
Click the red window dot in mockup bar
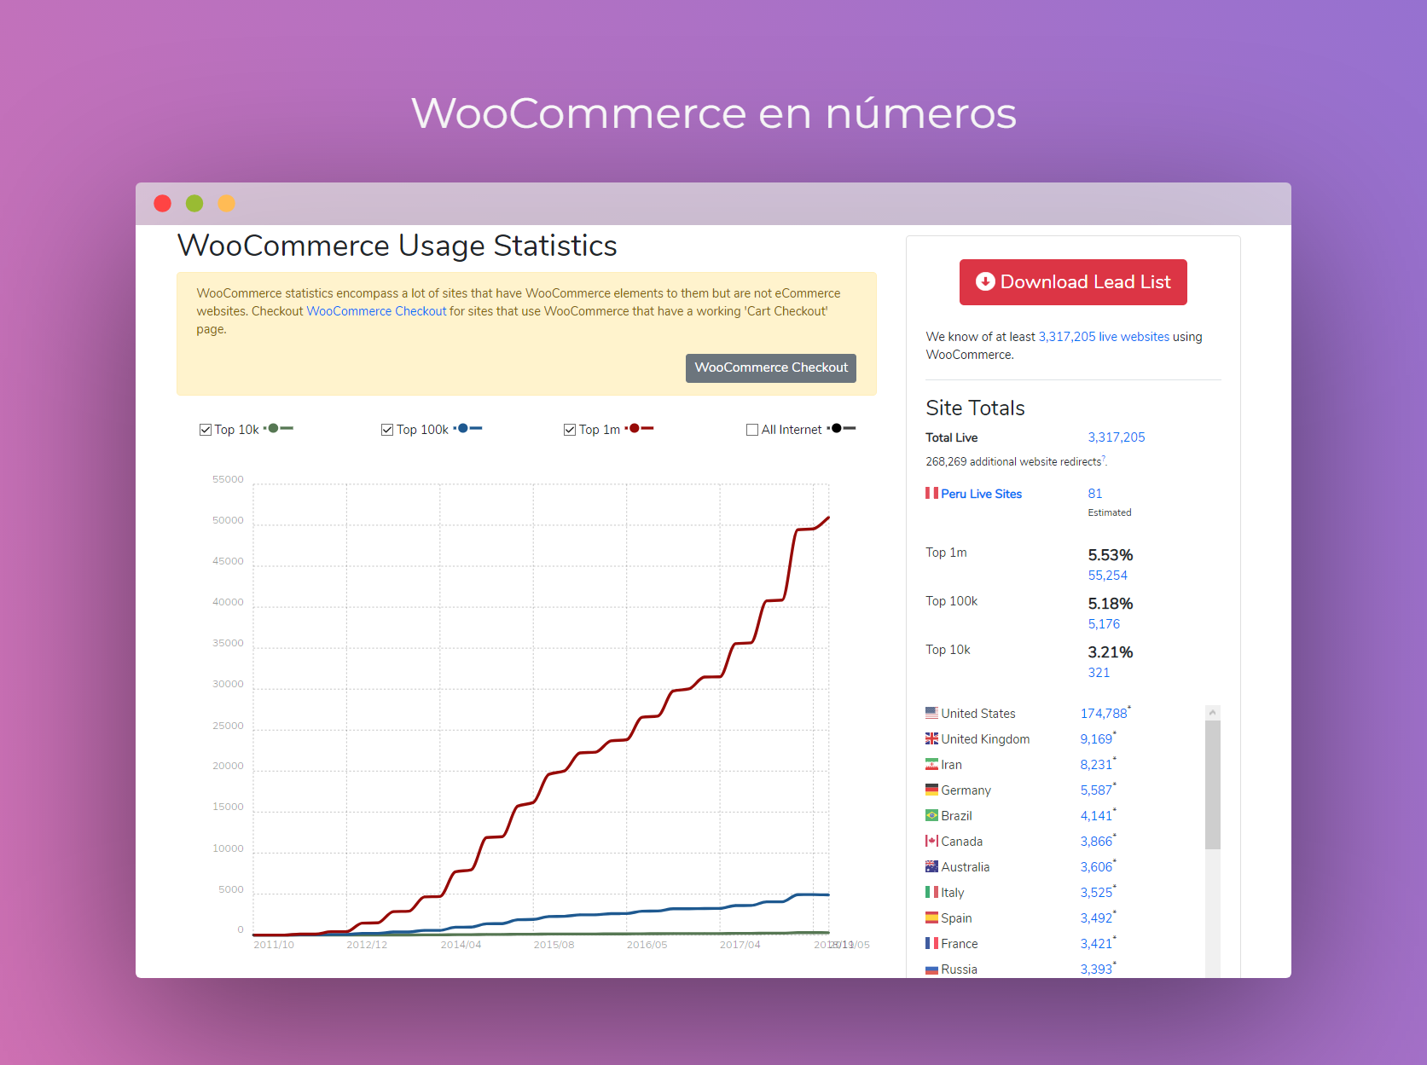162,203
